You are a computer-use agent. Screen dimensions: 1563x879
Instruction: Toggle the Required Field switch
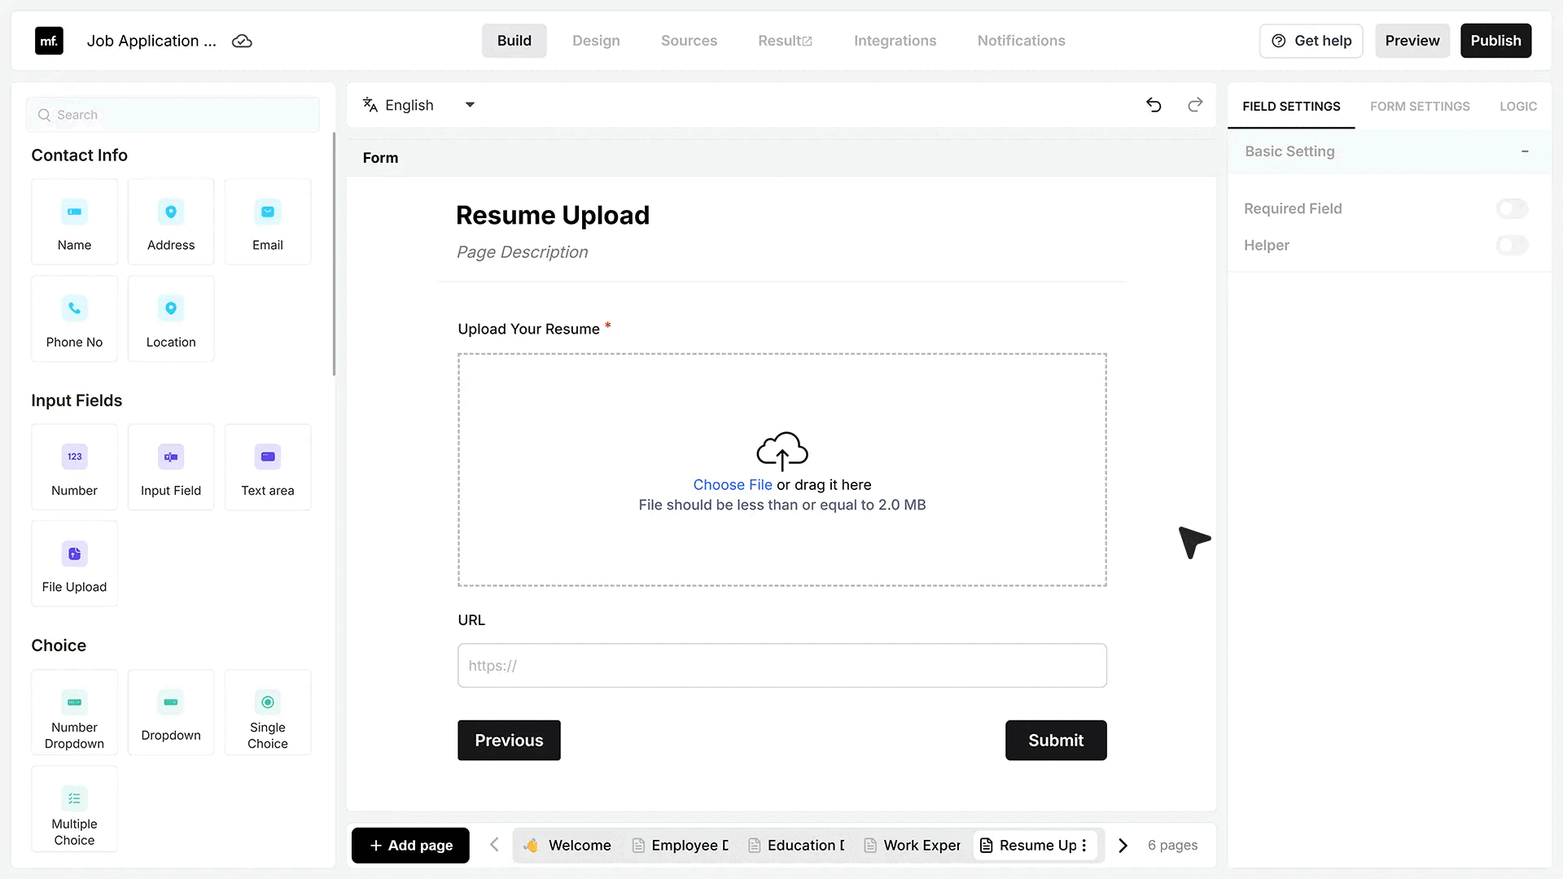[x=1512, y=208]
